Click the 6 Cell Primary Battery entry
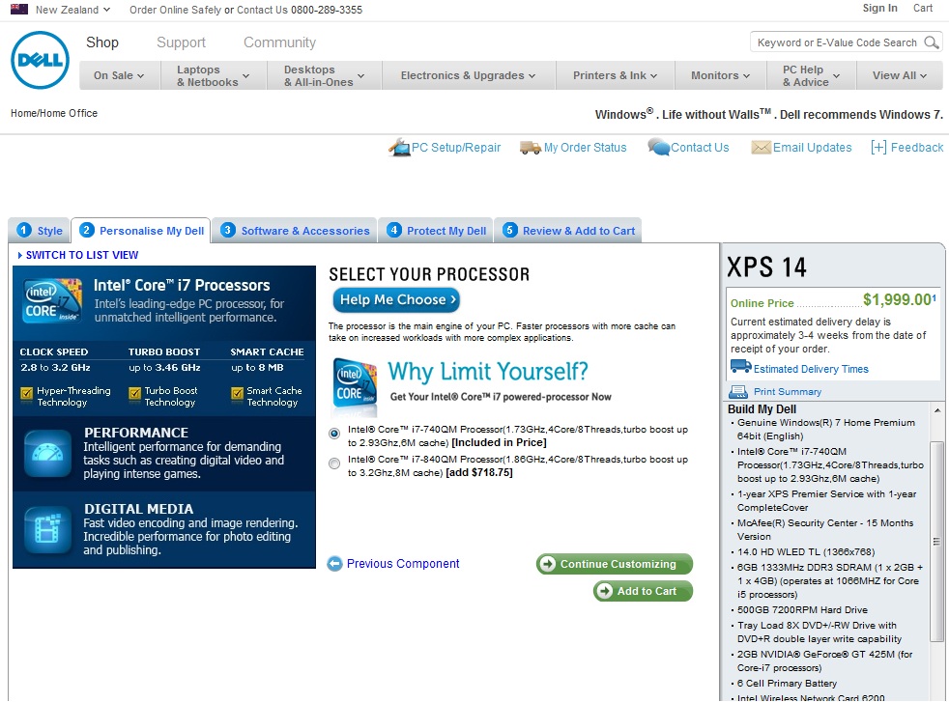 tap(787, 684)
